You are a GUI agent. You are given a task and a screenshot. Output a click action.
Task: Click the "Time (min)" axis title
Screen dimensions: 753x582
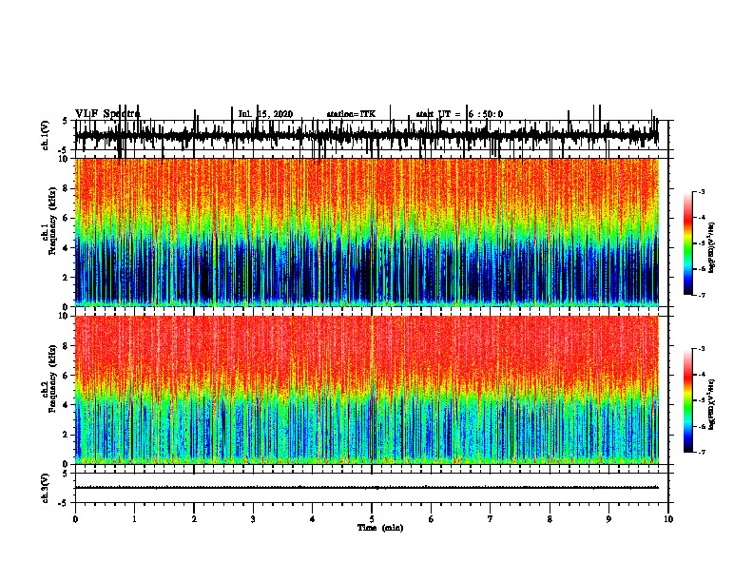click(380, 528)
